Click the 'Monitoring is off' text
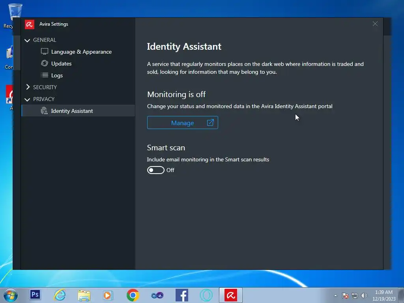This screenshot has width=404, height=303. tap(176, 94)
